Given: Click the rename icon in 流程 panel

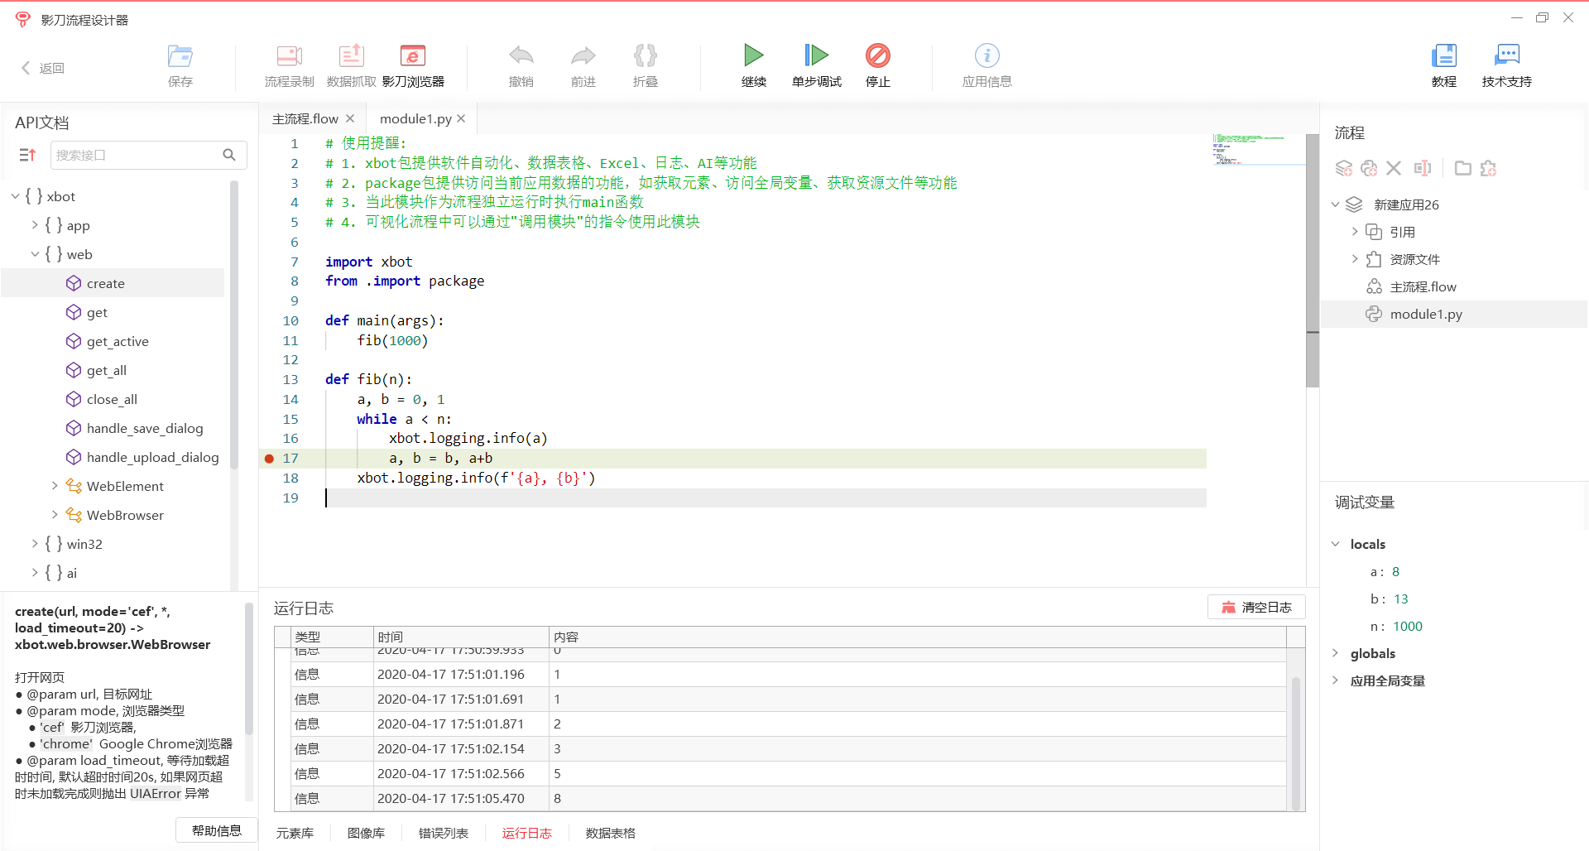Looking at the screenshot, I should tap(1423, 168).
